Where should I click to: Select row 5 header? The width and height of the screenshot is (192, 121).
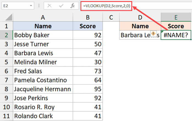pyautogui.click(x=6, y=62)
